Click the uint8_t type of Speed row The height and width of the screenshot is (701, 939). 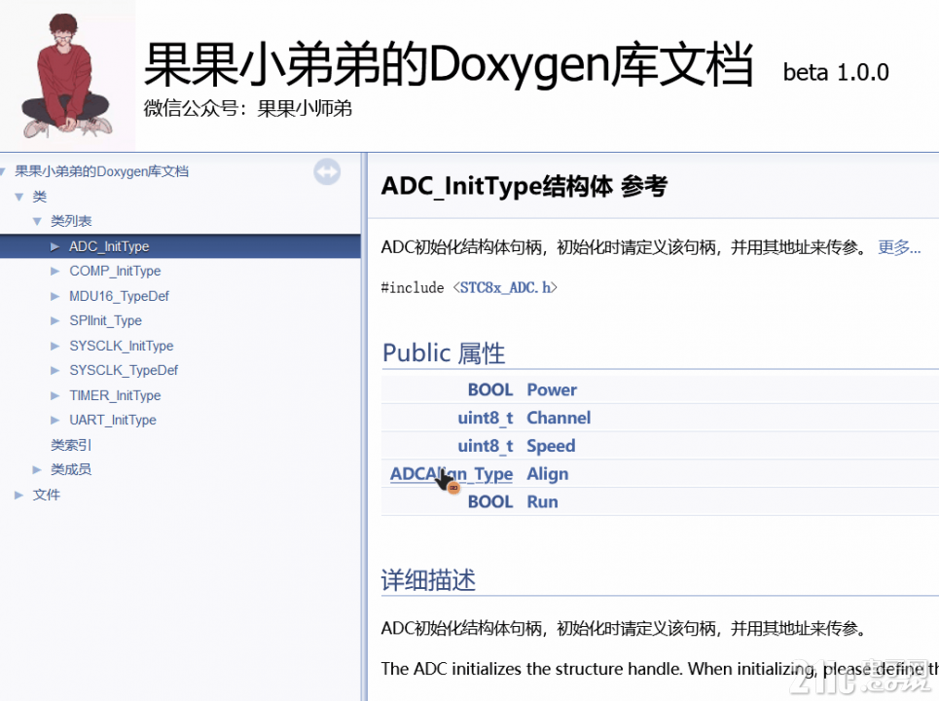pos(486,446)
